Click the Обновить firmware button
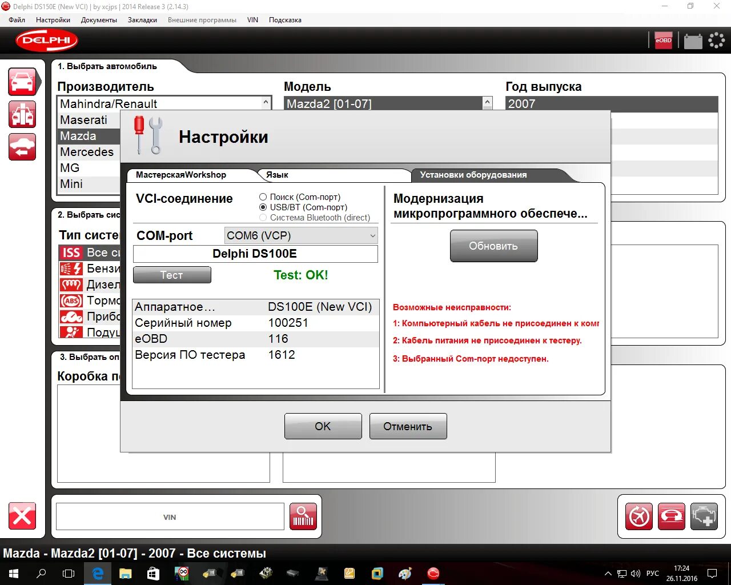 (493, 246)
